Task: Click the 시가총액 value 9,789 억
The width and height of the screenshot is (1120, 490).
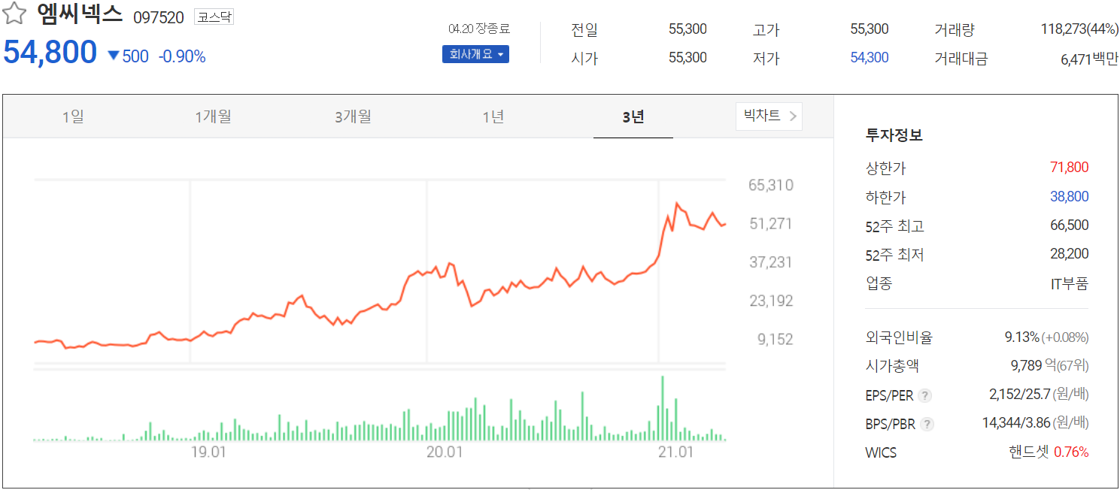Action: point(1032,366)
